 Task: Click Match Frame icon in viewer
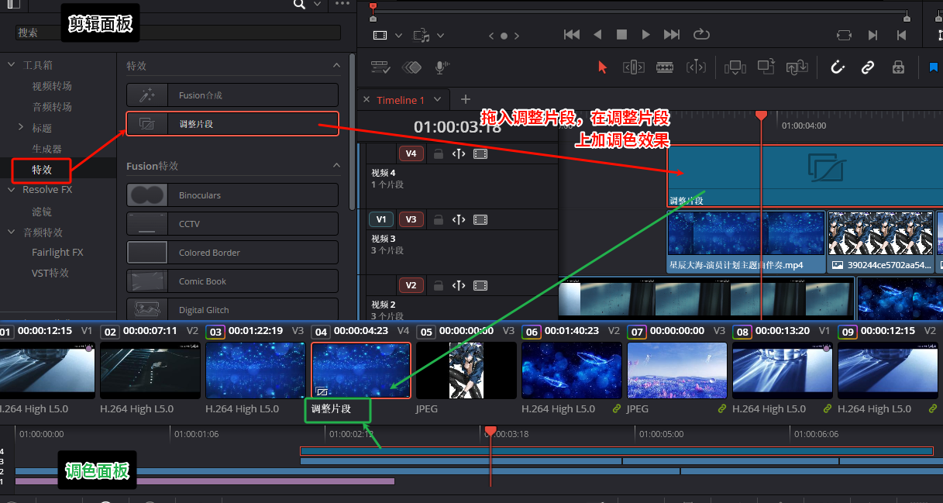(844, 35)
